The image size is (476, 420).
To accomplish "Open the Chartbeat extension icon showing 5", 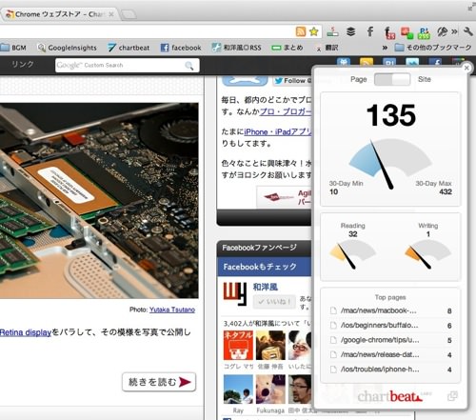I will click(332, 31).
